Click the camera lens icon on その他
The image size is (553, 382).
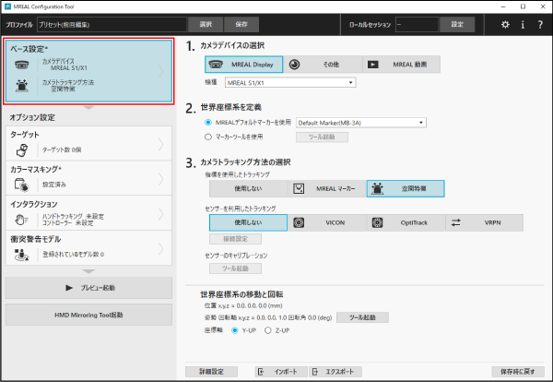coord(295,65)
